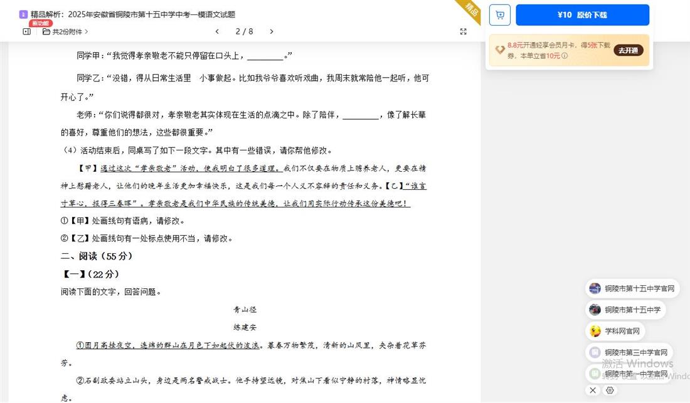Viewport: 690px width, 403px height.
Task: Click the purple document type icon
Action: 23,14
